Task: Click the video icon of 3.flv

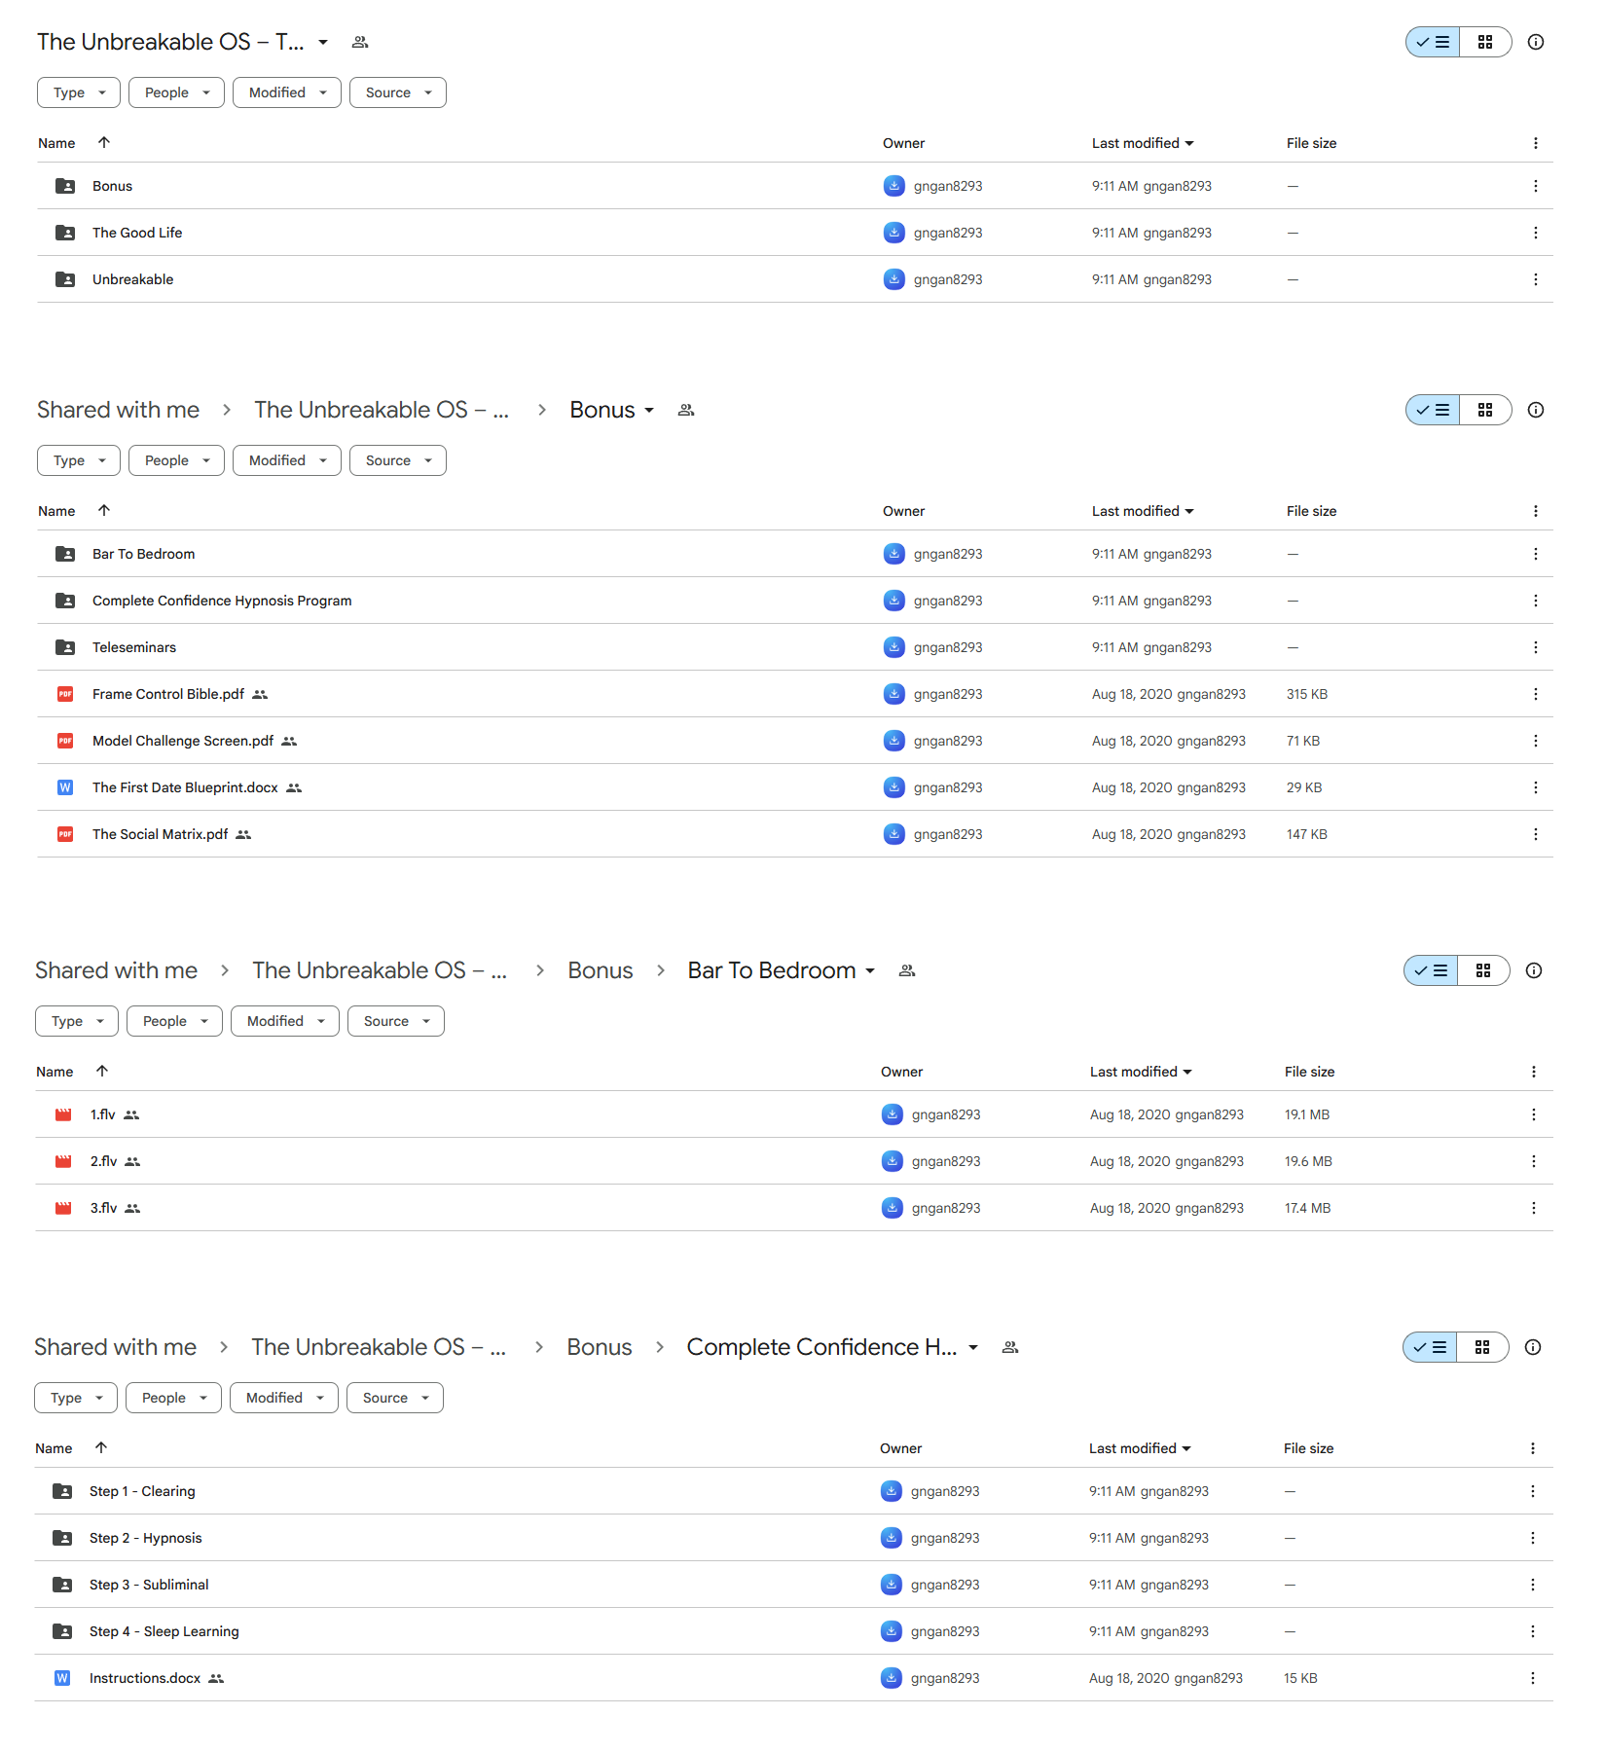Action: click(x=63, y=1208)
